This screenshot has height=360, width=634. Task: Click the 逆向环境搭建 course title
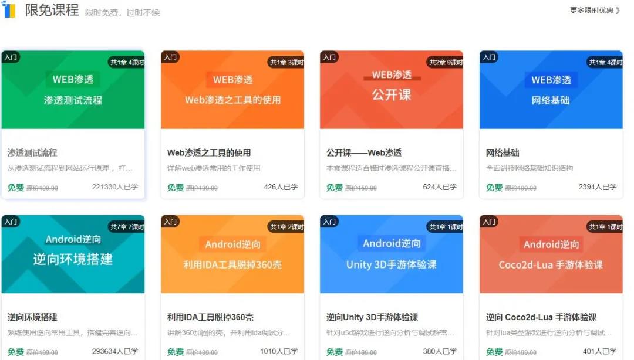32,317
